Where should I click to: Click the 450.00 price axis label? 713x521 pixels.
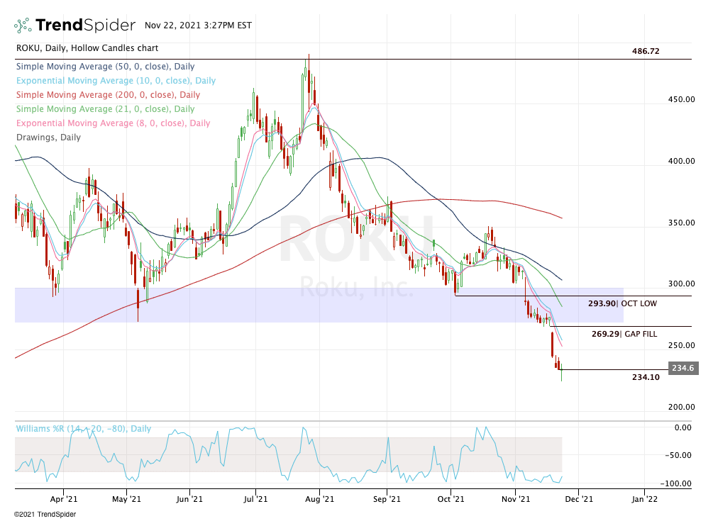[x=681, y=99]
